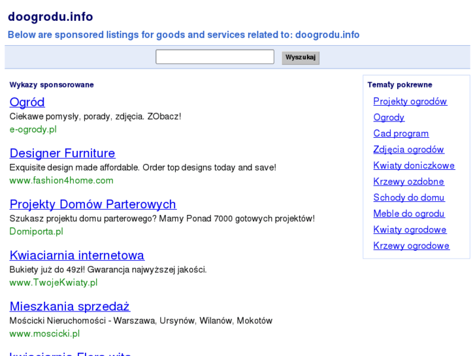Screen dimensions: 475x356
Task: Click text 'Ciekawe pomysły, porady, zdjęcia. ZObacz!'
Action: [x=95, y=117]
